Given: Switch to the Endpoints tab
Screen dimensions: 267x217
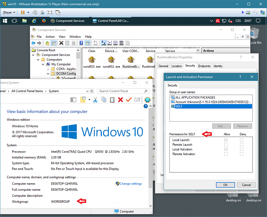Looking at the screenshot, I should click(x=204, y=66).
